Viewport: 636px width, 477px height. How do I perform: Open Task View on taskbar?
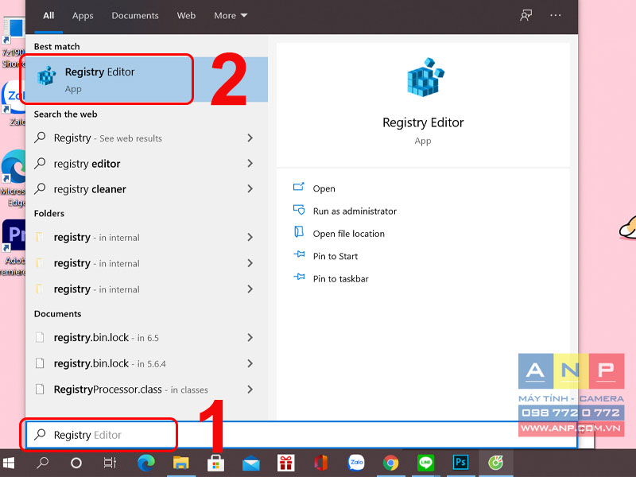pyautogui.click(x=110, y=463)
